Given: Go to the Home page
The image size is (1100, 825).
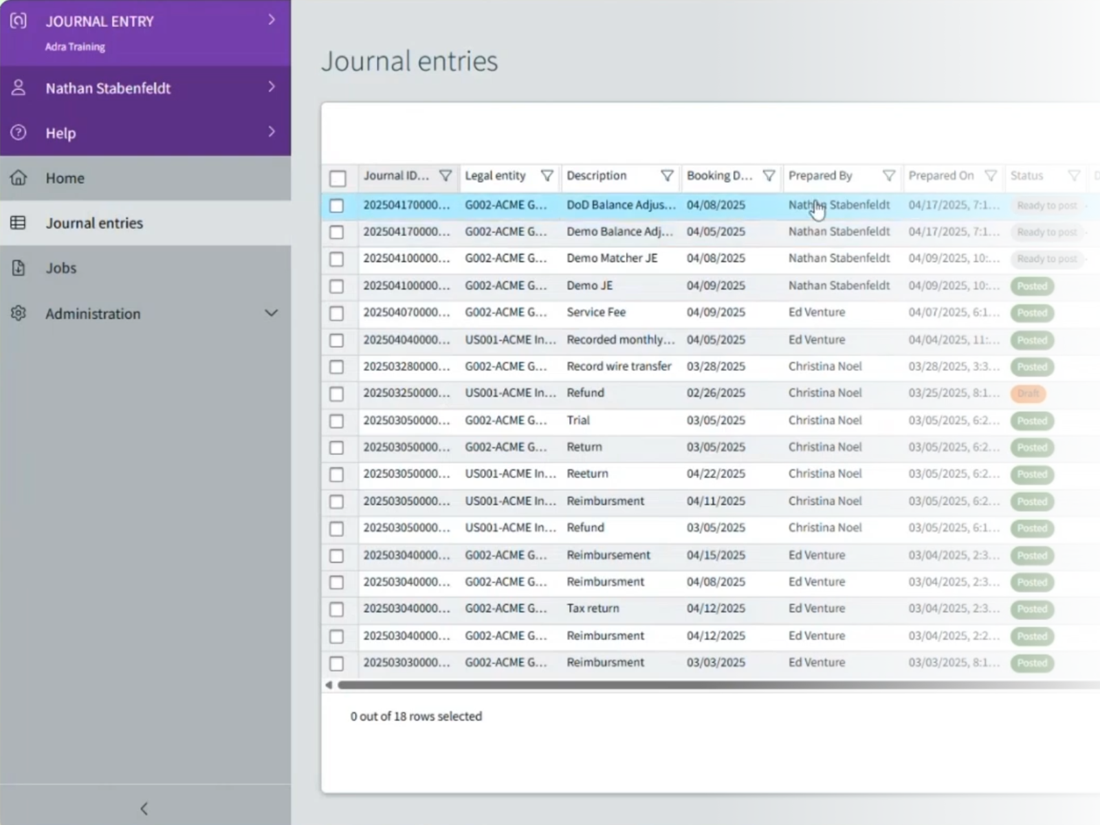Looking at the screenshot, I should [x=65, y=178].
